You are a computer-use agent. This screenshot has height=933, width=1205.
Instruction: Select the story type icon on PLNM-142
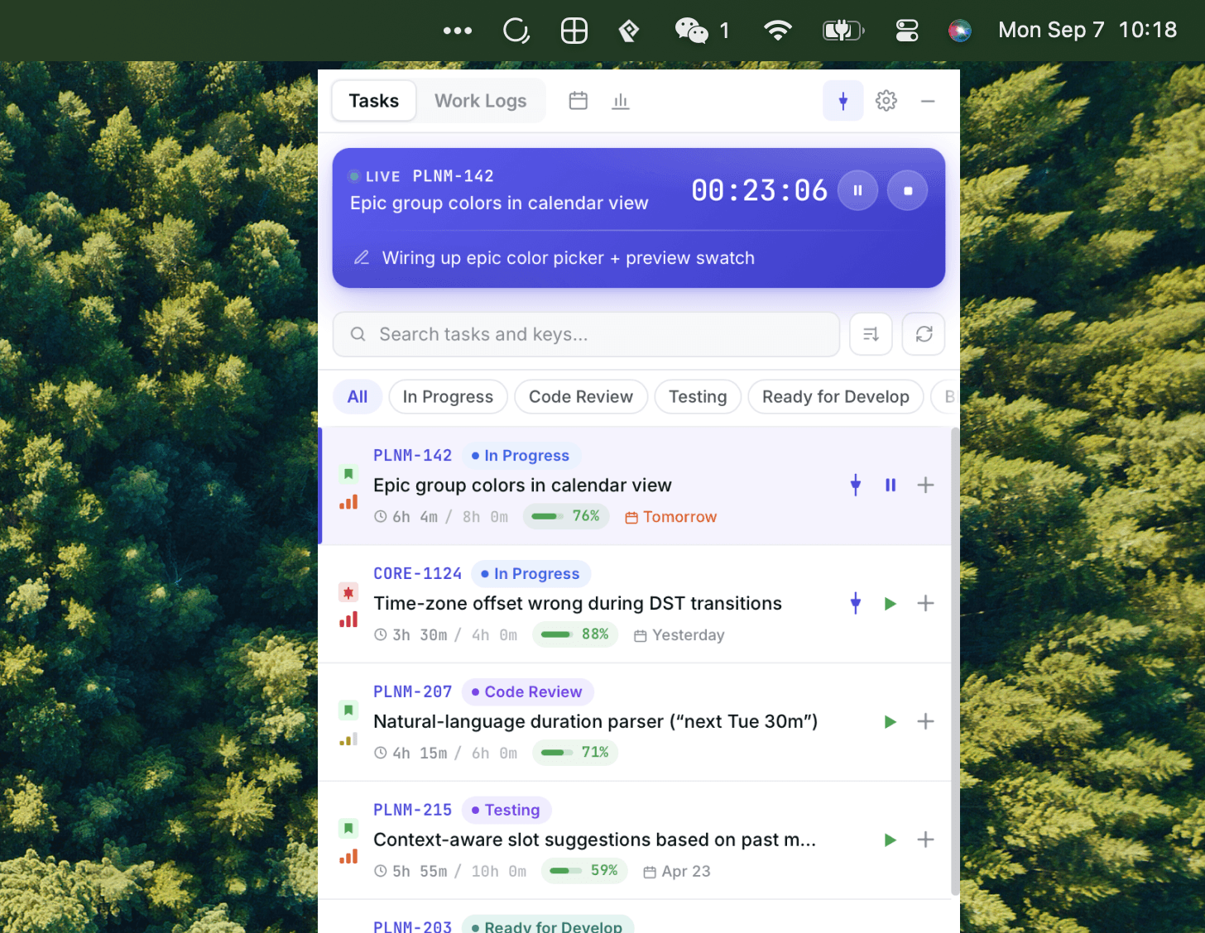click(x=348, y=474)
